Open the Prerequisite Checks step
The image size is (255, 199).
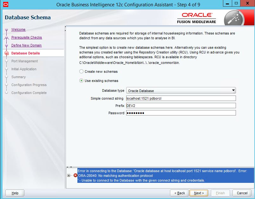pos(27,38)
